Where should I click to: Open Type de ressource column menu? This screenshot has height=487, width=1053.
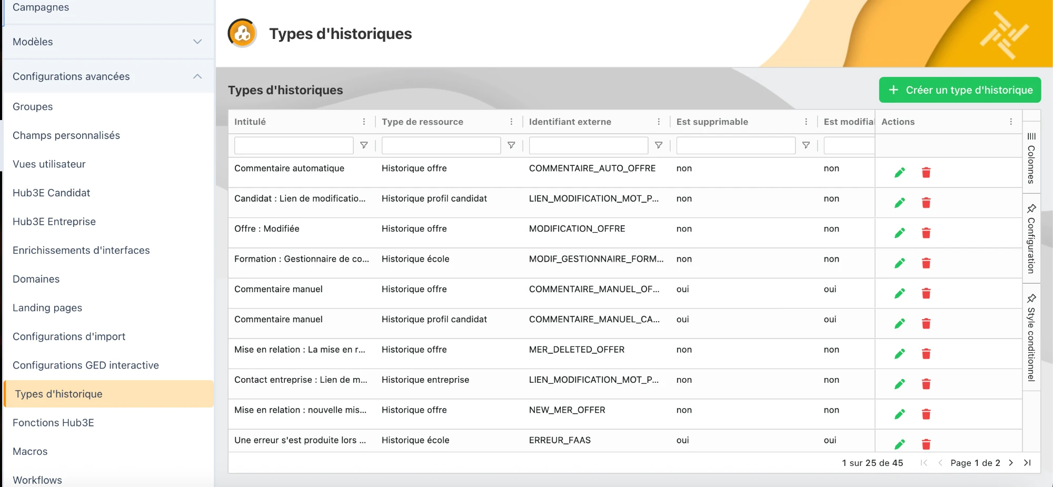(511, 122)
